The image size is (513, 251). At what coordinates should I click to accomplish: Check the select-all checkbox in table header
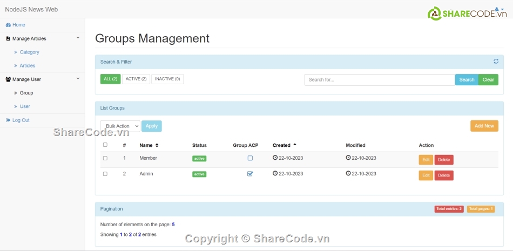pos(105,145)
